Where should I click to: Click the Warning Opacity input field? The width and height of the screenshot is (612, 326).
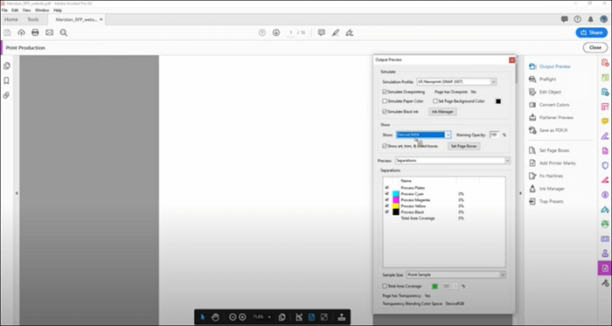[494, 135]
